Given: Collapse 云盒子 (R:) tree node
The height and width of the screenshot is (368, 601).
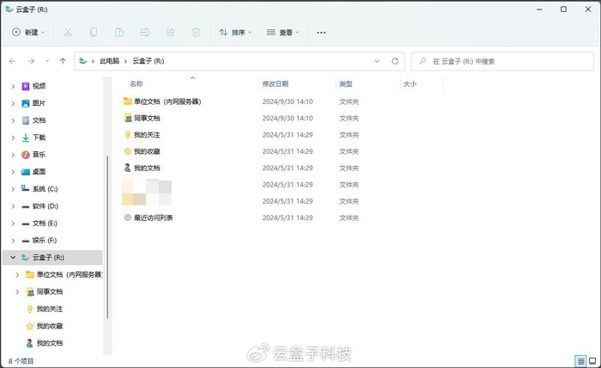Looking at the screenshot, I should tap(13, 257).
